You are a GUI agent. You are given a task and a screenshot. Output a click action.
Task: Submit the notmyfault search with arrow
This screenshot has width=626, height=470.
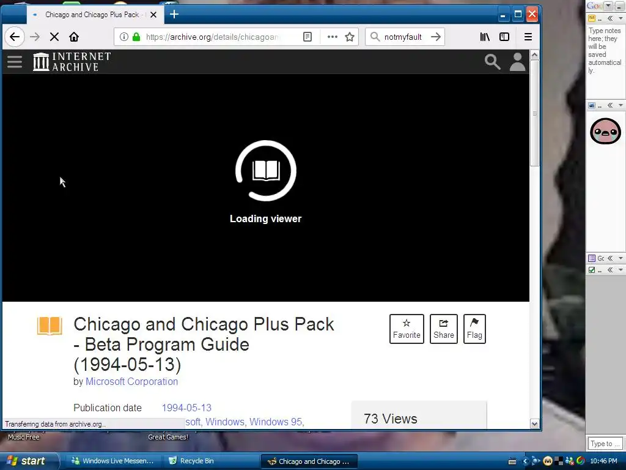(436, 37)
